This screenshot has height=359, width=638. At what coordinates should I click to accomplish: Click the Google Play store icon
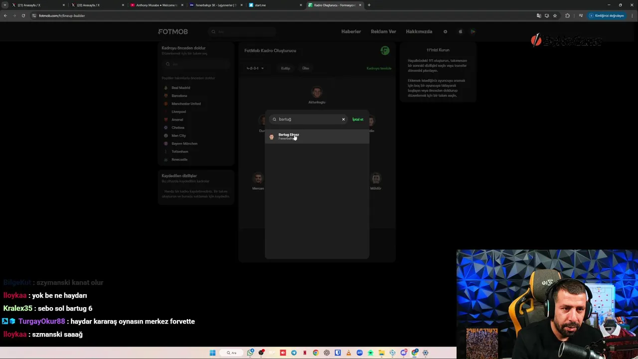click(x=473, y=31)
